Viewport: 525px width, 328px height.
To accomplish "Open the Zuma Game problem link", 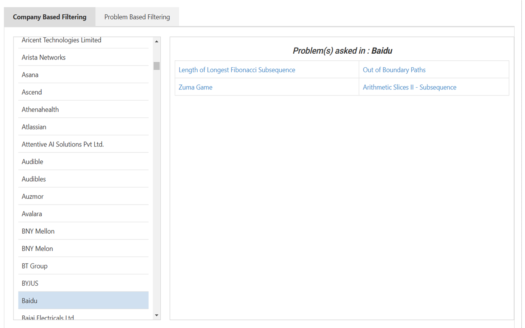I will tap(195, 87).
